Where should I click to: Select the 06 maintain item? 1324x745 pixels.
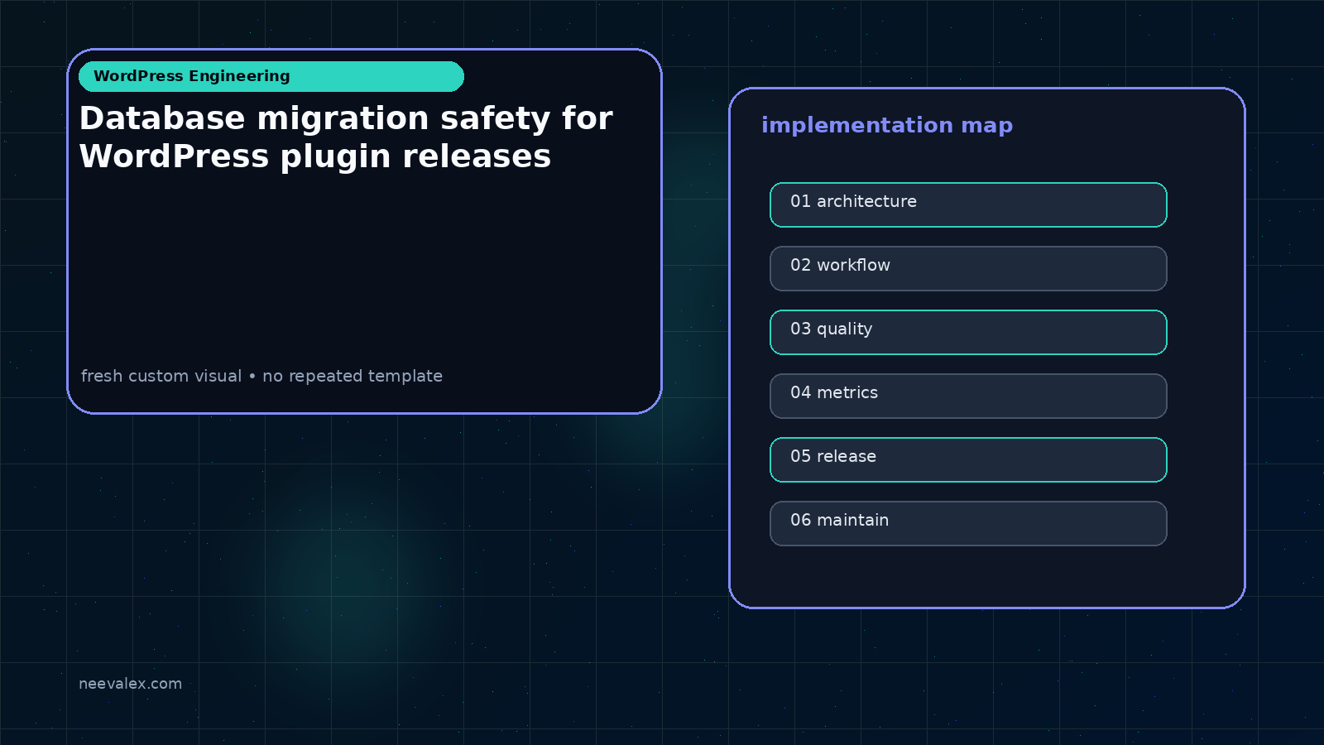[x=968, y=523]
